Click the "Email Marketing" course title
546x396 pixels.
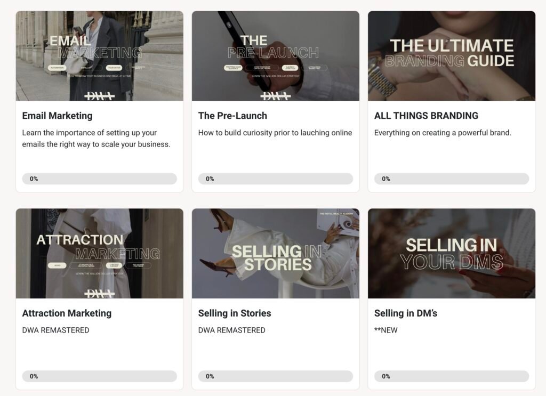57,116
